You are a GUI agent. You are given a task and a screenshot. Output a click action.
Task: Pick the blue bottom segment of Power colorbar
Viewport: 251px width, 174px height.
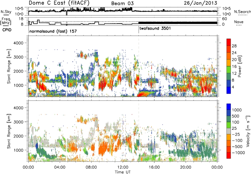coord(229,90)
